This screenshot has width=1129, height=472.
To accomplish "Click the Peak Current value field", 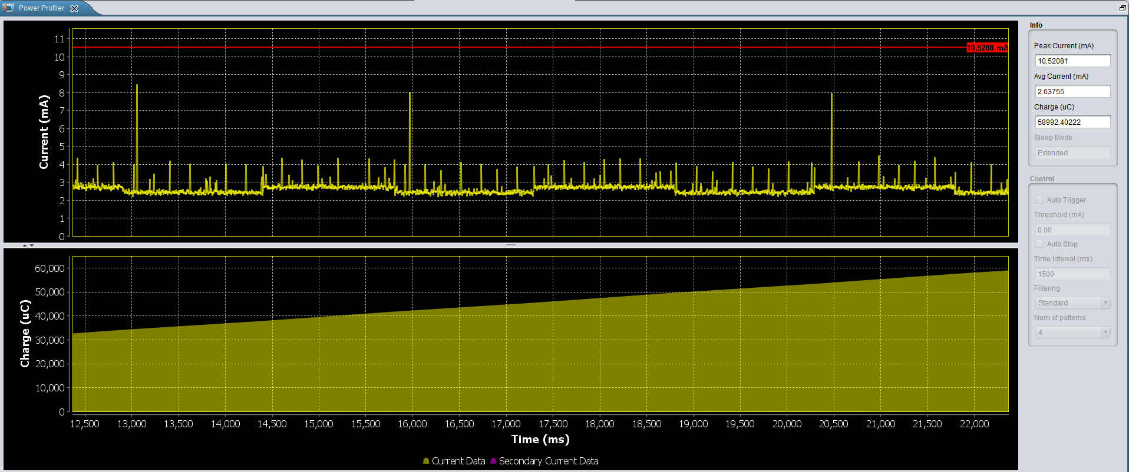I will coord(1072,61).
